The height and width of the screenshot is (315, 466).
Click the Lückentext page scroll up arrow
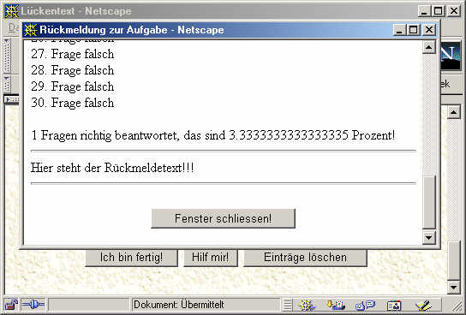pos(453,112)
